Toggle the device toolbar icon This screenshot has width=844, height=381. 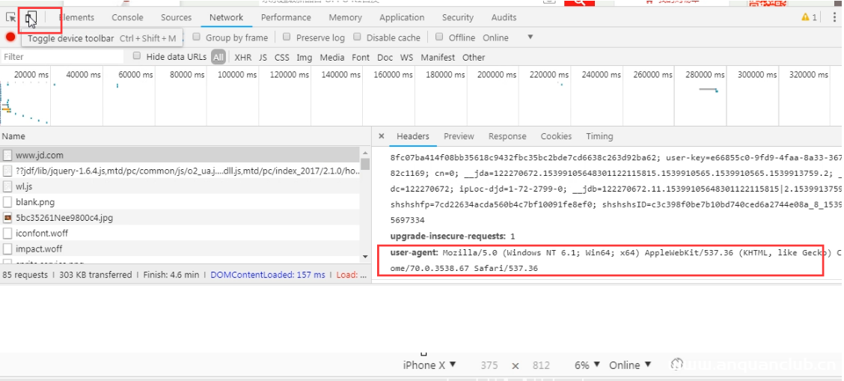tap(31, 17)
